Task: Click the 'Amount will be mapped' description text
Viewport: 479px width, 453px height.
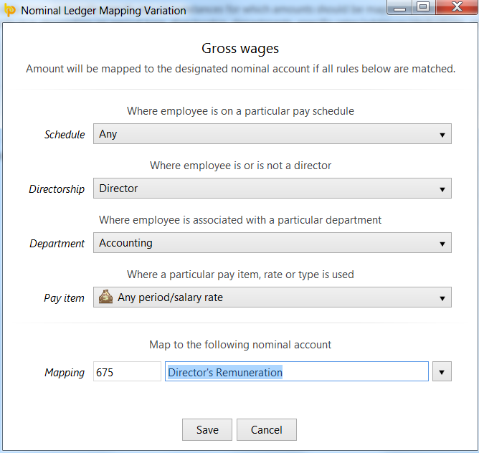Action: [240, 69]
